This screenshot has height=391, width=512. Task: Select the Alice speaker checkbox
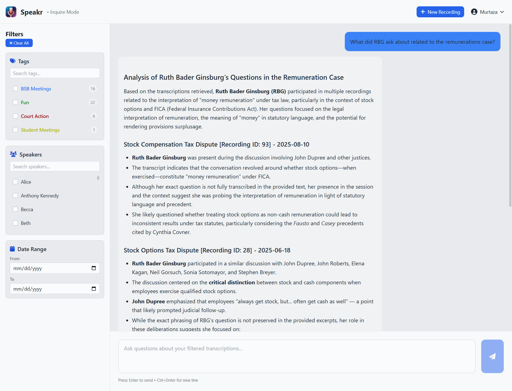pyautogui.click(x=15, y=182)
